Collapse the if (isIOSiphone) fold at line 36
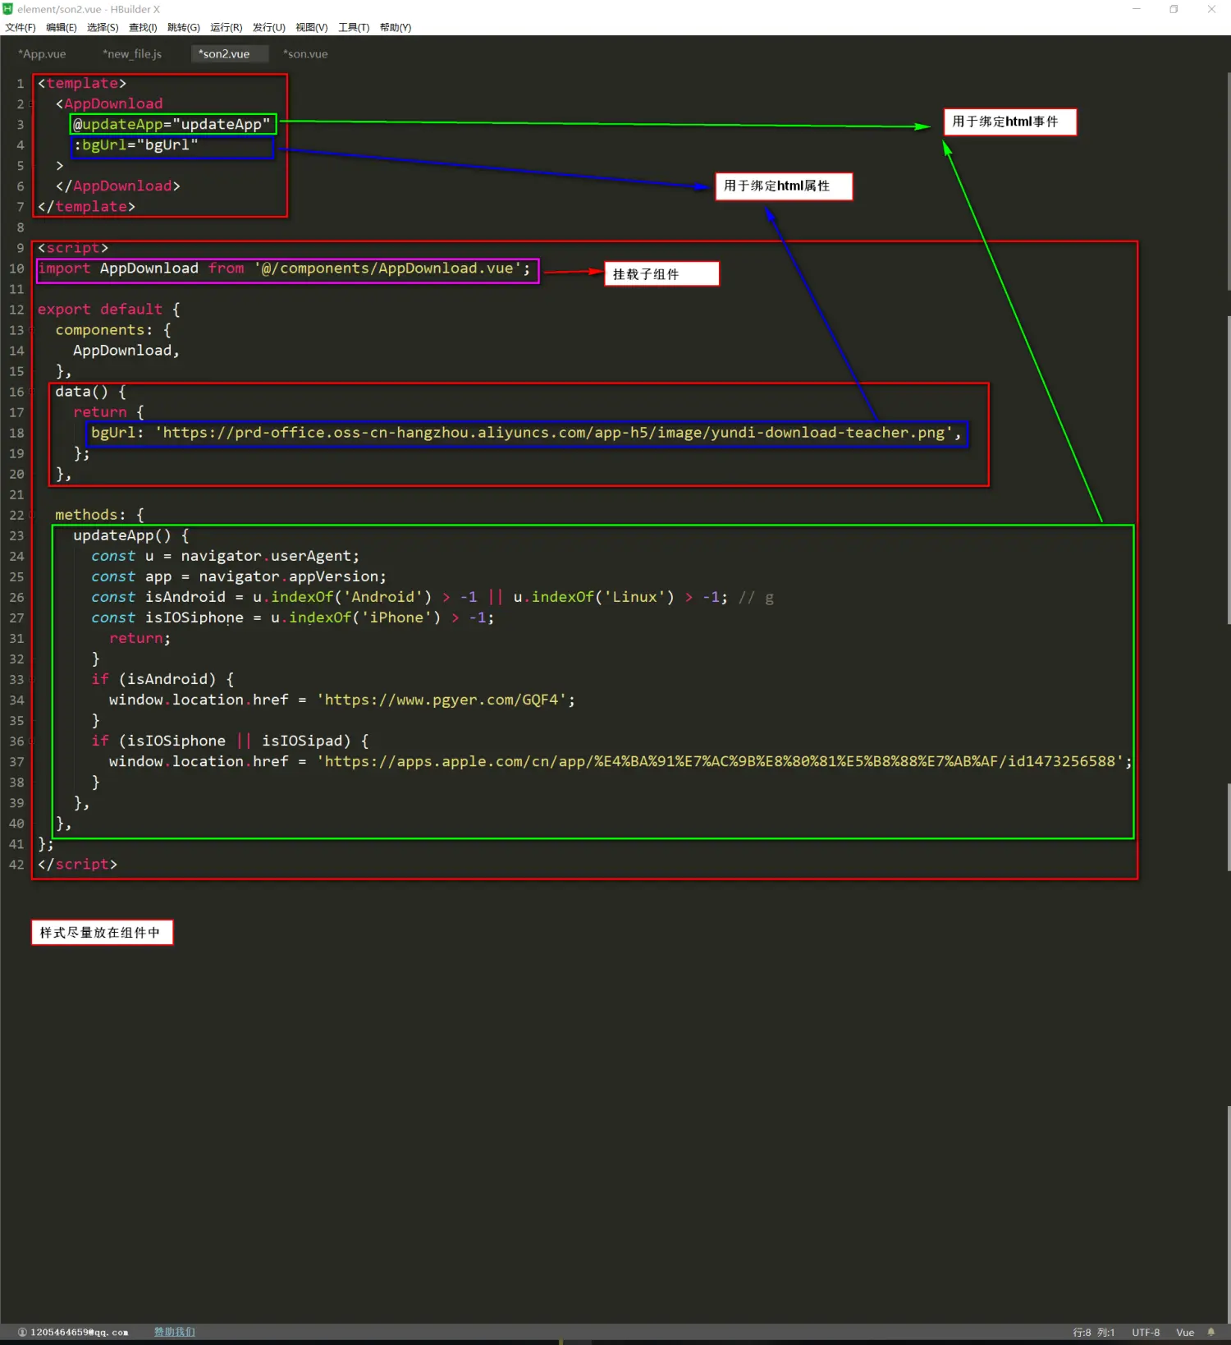Image resolution: width=1231 pixels, height=1345 pixels. click(x=31, y=741)
